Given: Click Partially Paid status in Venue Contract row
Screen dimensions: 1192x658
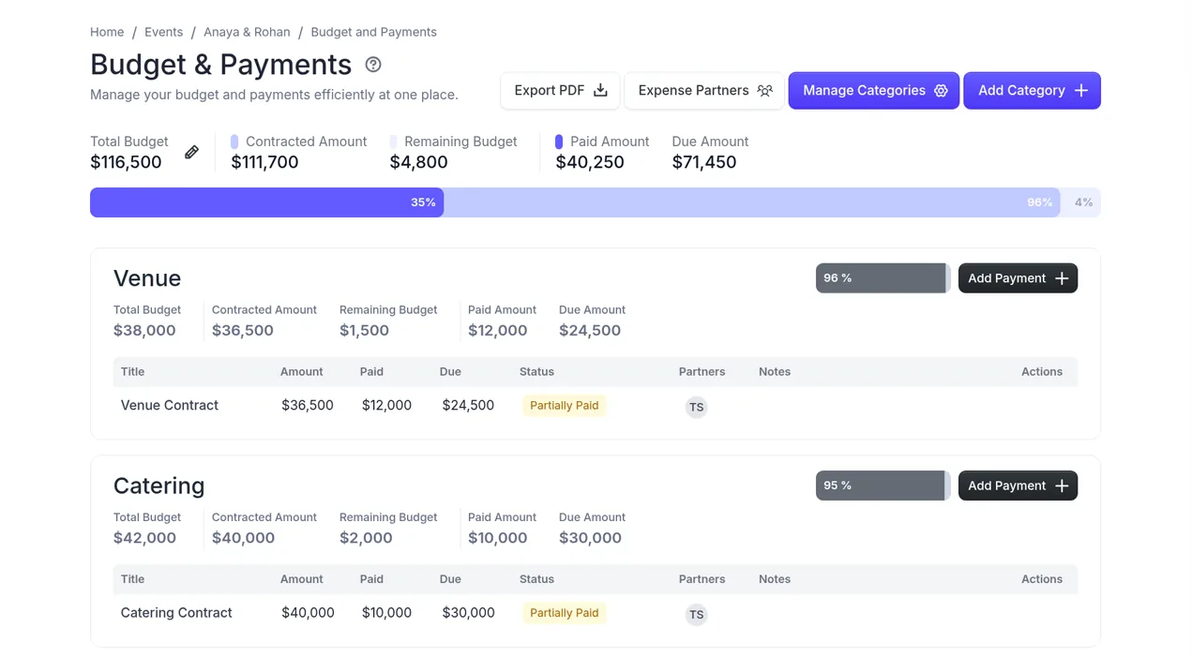Looking at the screenshot, I should click(x=564, y=406).
